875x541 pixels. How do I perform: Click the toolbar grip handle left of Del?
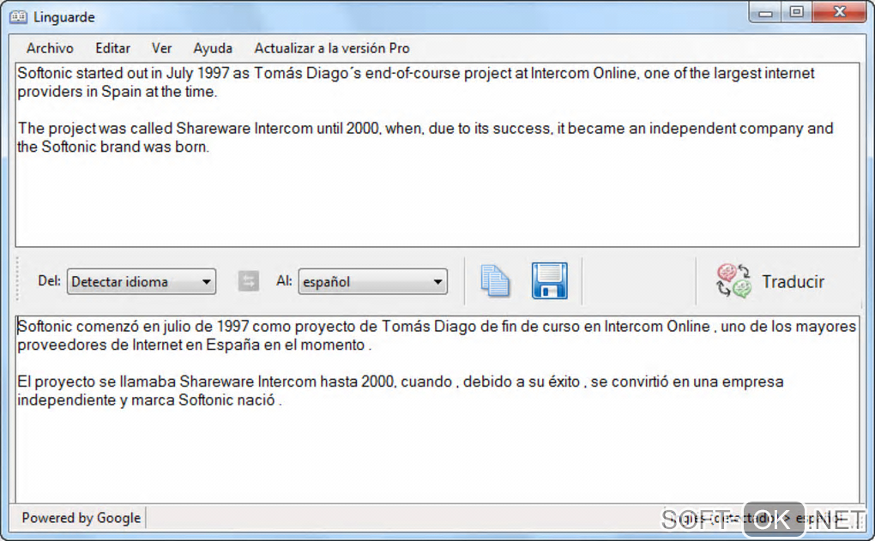click(x=18, y=279)
